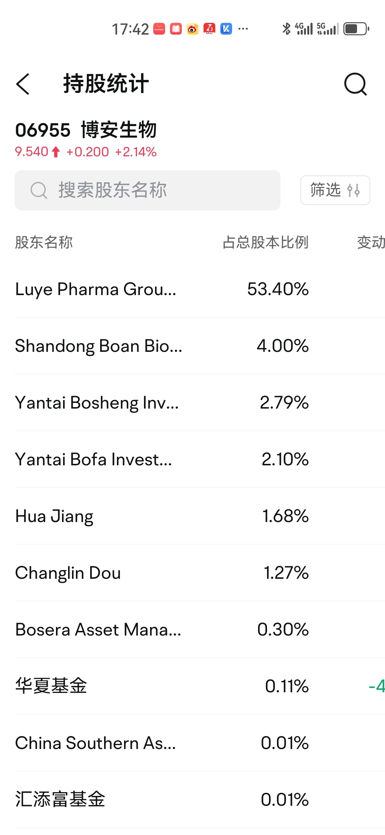Open Luye Pharma Group shareholder row
This screenshot has height=835, width=385.
[x=200, y=289]
